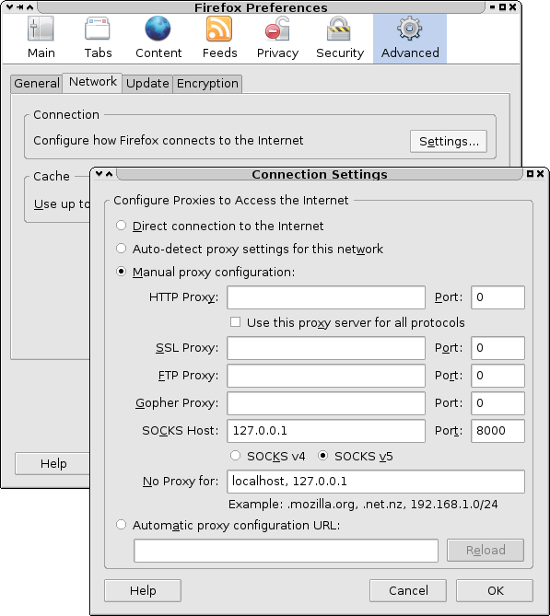
Task: Click the Gopher Proxy host field
Action: [326, 403]
